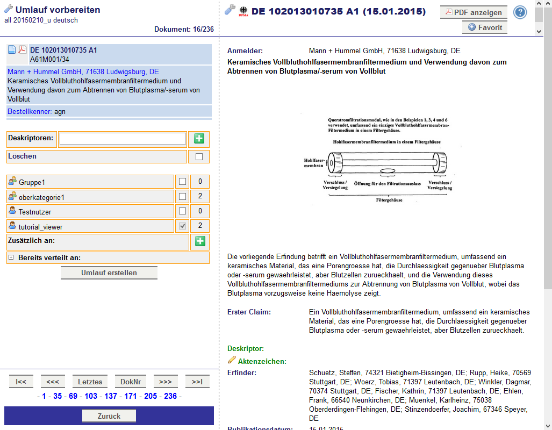This screenshot has height=430, width=552.
Task: Click the all 20150210_u deutsch text
Action: tap(41, 20)
